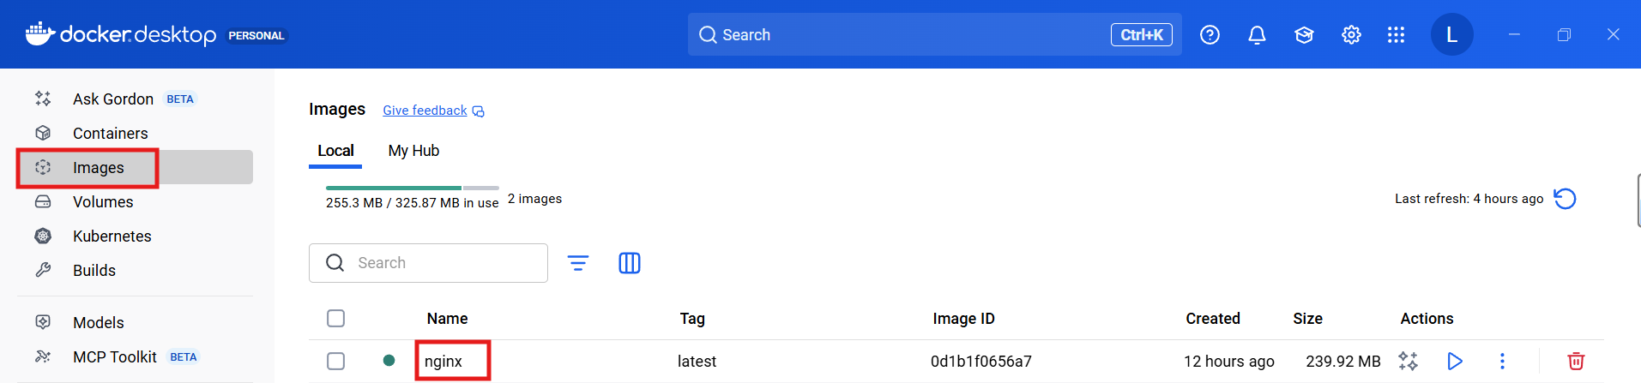Open the filter options icon
Image resolution: width=1641 pixels, height=383 pixels.
coord(578,263)
